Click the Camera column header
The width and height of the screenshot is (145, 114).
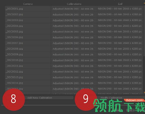[x=28, y=4]
